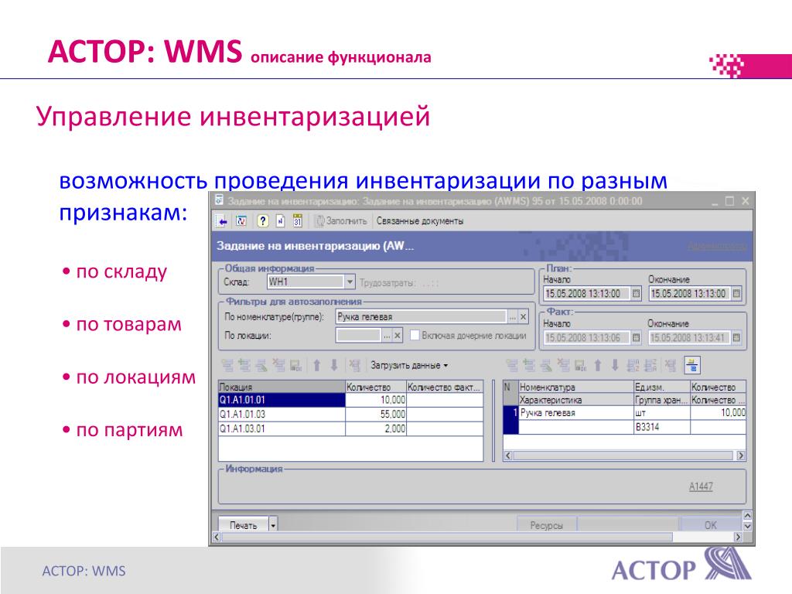This screenshot has width=792, height=594.
Task: Clear the По номенклатуре filter with X button
Action: [524, 316]
